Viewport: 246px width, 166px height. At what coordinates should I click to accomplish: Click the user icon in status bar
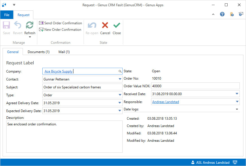point(193,162)
